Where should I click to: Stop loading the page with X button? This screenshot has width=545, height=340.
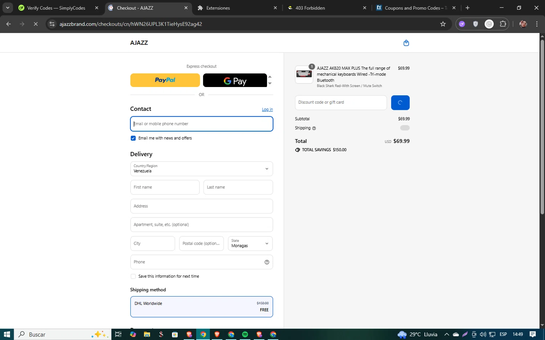pos(36,24)
